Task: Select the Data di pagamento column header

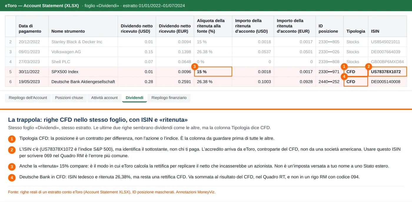Action: (x=32, y=26)
